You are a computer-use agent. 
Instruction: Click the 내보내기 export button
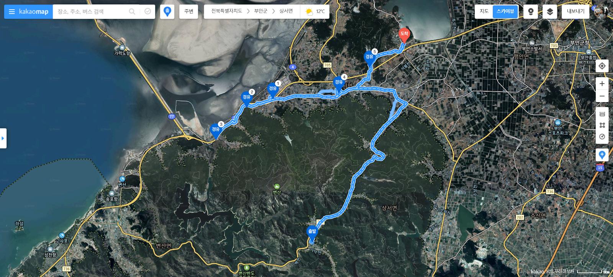pyautogui.click(x=575, y=11)
